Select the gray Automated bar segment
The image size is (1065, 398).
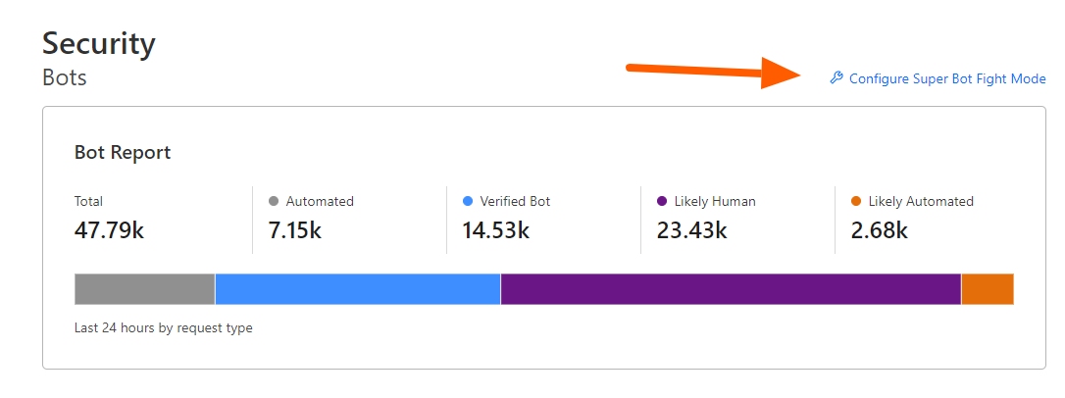[x=144, y=289]
